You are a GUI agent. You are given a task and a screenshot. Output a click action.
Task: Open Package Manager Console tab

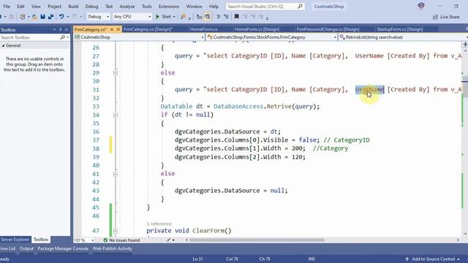pyautogui.click(x=63, y=248)
